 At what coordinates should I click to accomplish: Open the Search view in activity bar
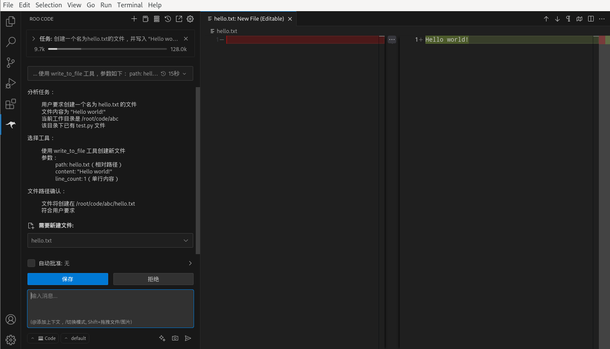[11, 42]
